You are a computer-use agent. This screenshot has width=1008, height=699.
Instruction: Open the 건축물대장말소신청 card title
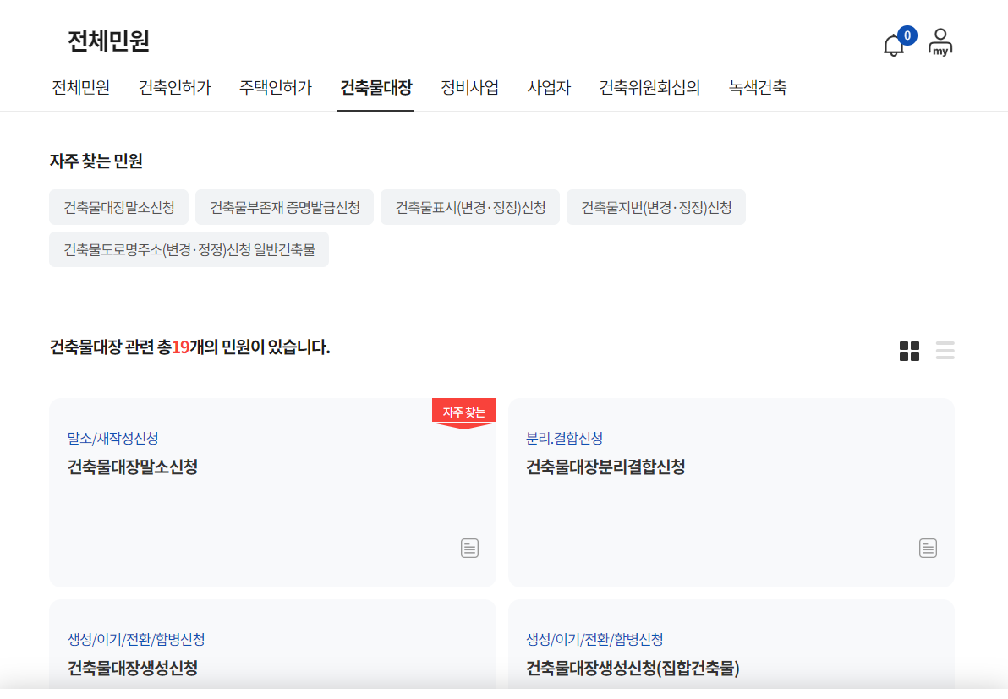click(x=133, y=467)
